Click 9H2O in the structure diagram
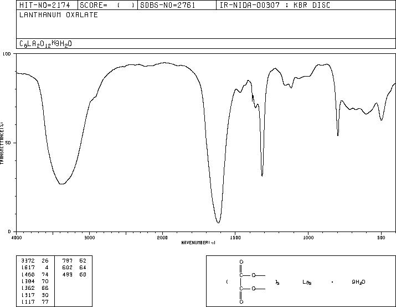396x307 pixels. 359,282
